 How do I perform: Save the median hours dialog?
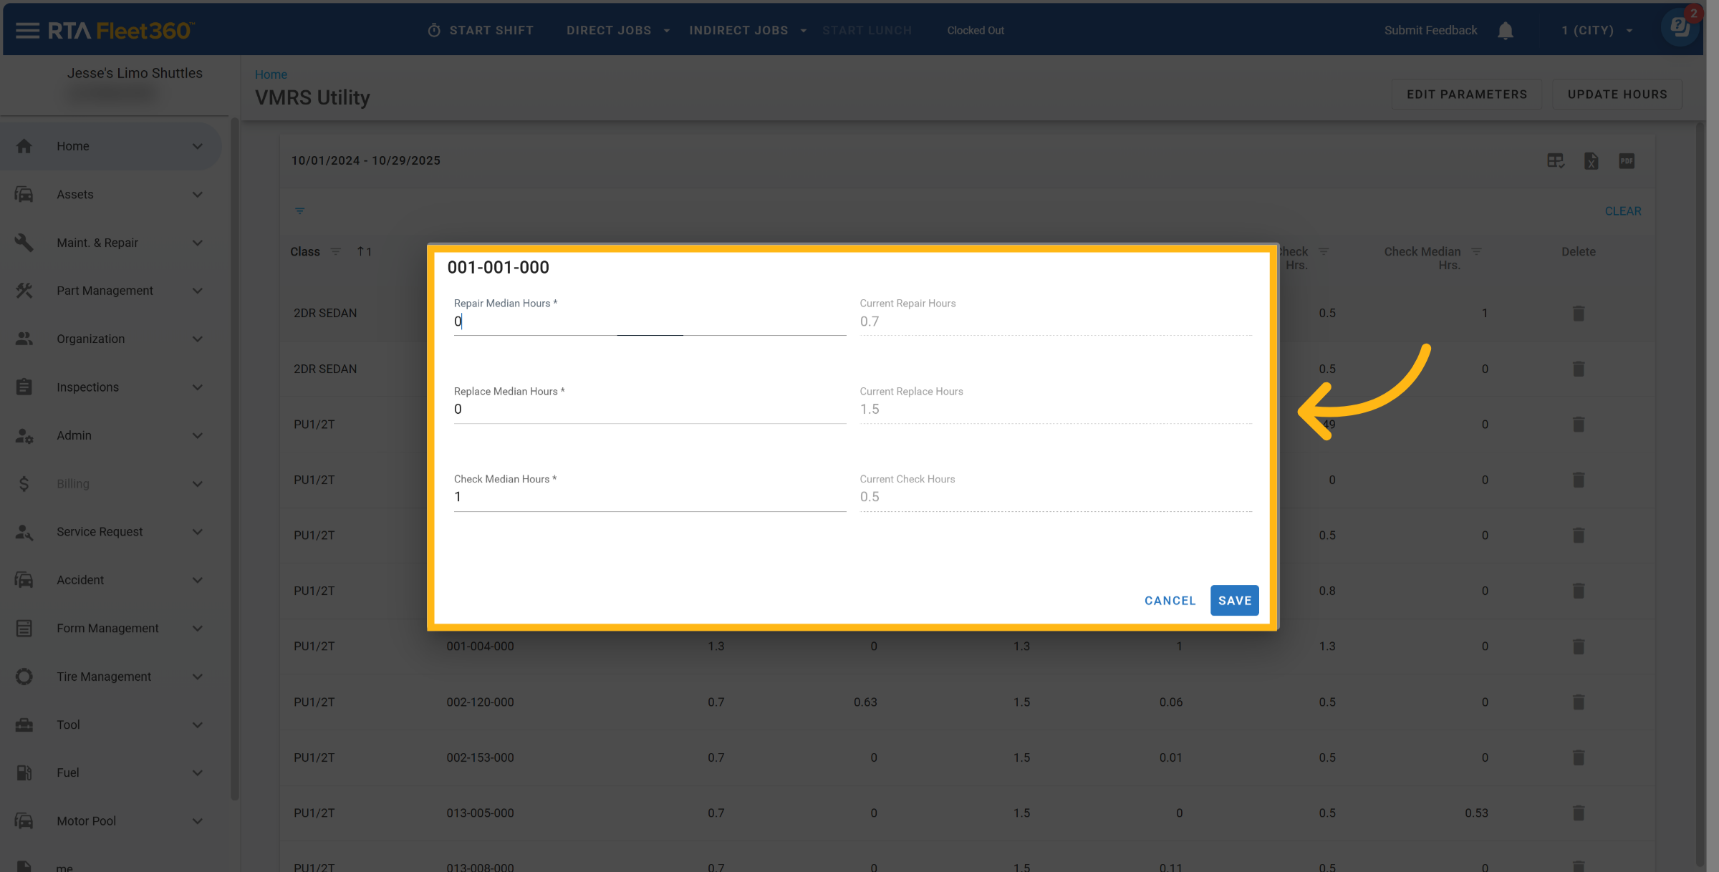(1234, 601)
